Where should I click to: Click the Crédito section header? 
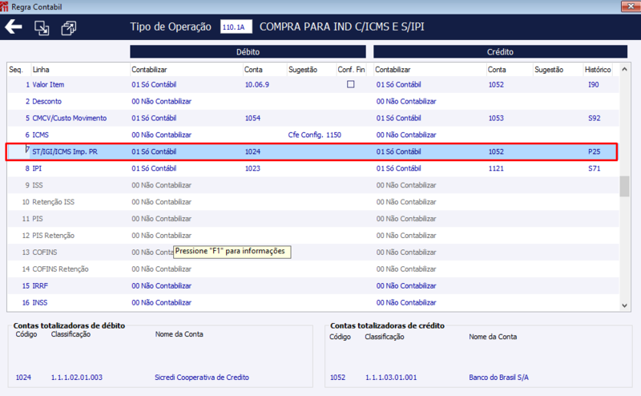[x=500, y=52]
